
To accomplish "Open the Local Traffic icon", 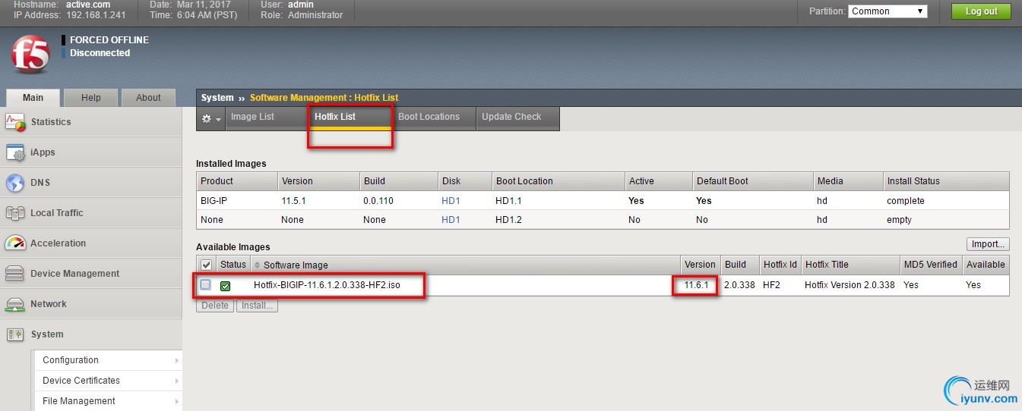I will (x=15, y=213).
